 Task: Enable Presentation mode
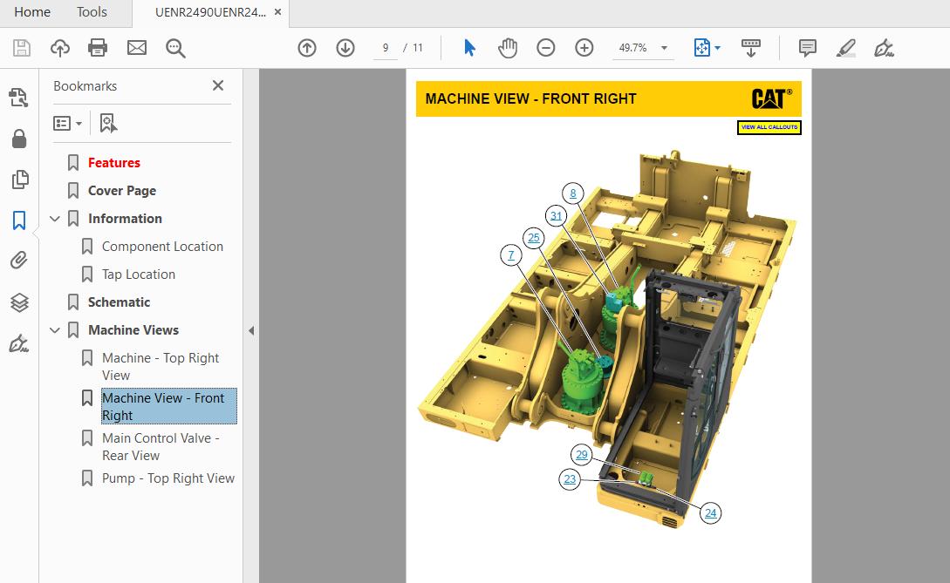coord(751,48)
